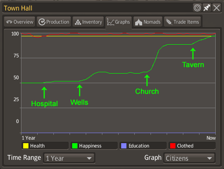Click the Nomads tent icon
This screenshot has width=224, height=169.
pyautogui.click(x=139, y=22)
